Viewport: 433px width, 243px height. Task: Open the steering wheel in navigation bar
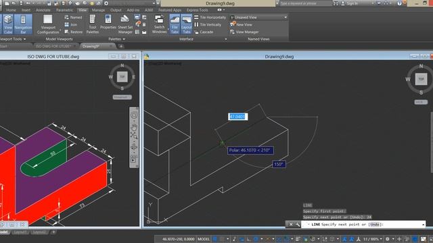[x=134, y=115]
